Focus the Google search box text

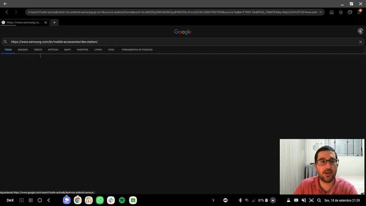54,42
